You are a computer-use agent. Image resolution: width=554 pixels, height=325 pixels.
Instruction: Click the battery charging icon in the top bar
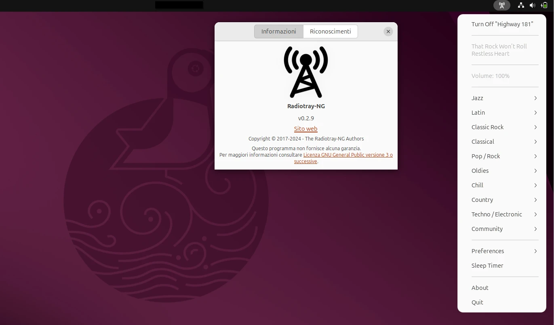pos(544,5)
